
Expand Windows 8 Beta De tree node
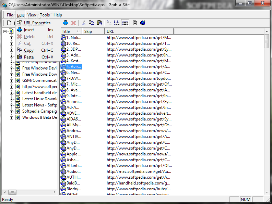tap(11, 118)
